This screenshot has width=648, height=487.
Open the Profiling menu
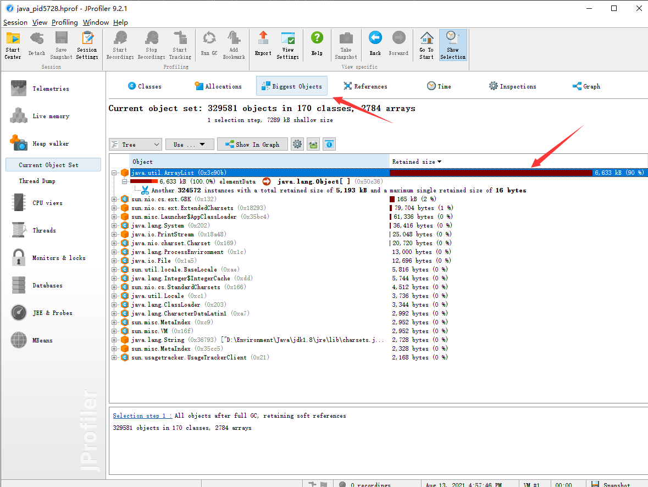point(64,23)
